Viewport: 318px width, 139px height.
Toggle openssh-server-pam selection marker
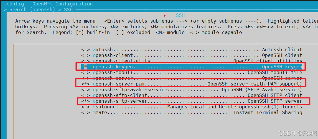coord(85,84)
